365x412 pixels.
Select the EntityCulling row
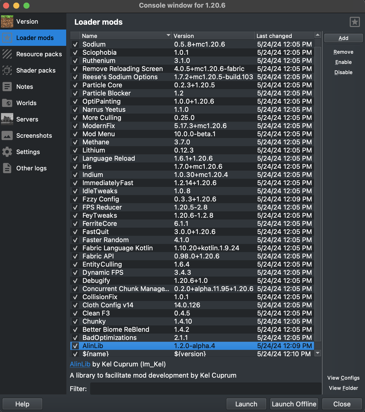(x=192, y=264)
